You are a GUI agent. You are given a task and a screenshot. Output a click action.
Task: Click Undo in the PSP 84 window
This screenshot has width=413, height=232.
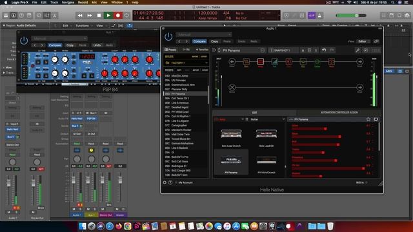point(97,45)
